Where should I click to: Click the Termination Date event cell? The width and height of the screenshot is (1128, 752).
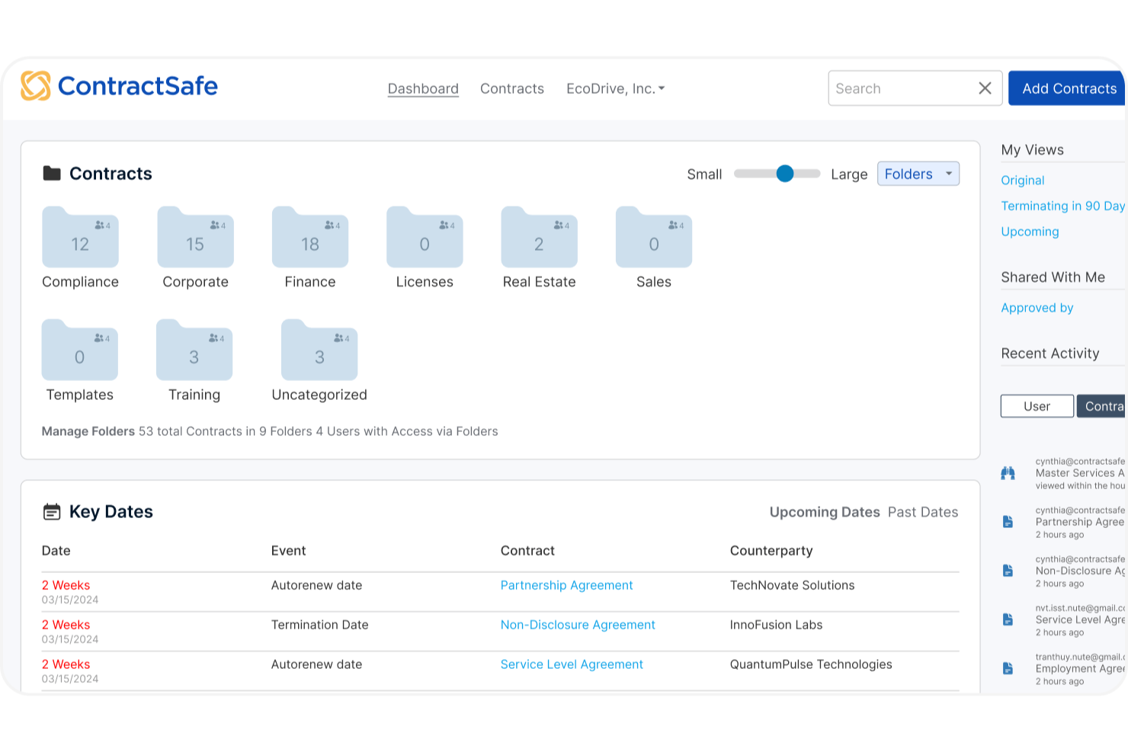(x=319, y=625)
